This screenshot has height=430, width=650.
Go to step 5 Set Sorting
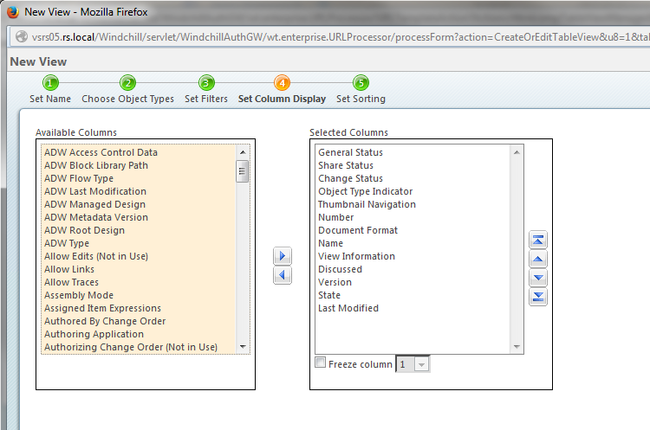click(361, 89)
